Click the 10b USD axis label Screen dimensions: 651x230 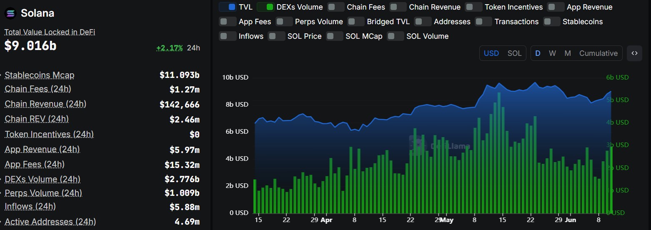click(235, 77)
